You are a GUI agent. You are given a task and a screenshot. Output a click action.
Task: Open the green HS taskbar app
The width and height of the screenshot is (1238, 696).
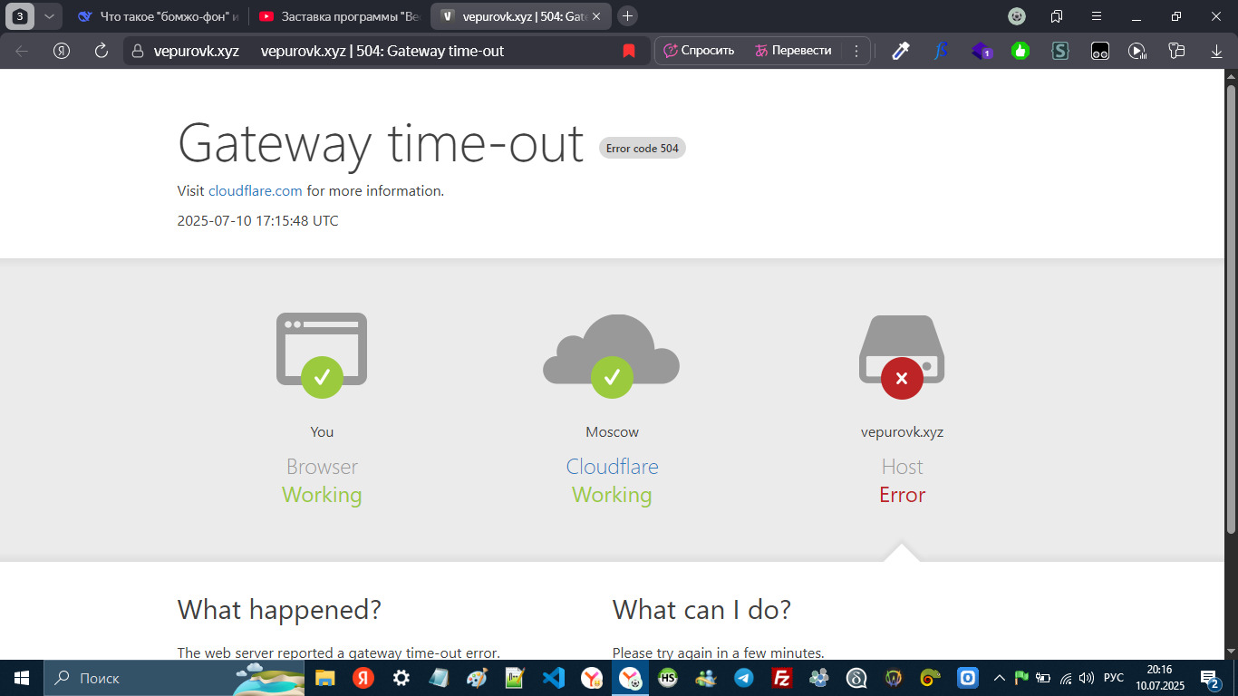pos(668,678)
